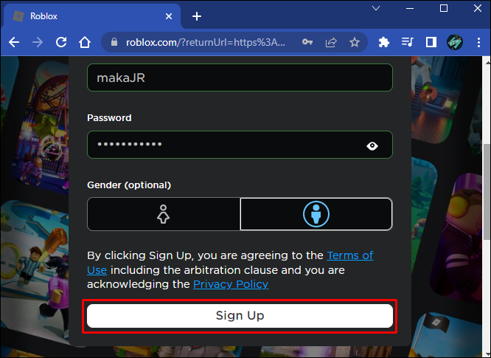Open the browser home page
The height and width of the screenshot is (358, 491).
click(x=85, y=42)
